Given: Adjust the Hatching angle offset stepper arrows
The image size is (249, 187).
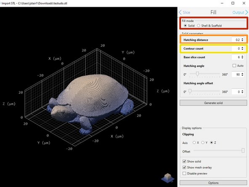Looking at the screenshot, I should pyautogui.click(x=242, y=92).
